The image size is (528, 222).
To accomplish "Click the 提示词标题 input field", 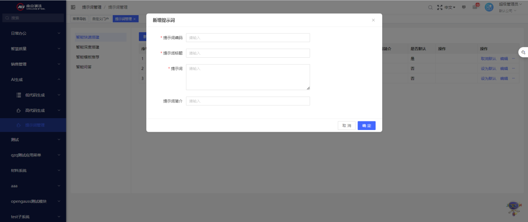I will pos(248,53).
